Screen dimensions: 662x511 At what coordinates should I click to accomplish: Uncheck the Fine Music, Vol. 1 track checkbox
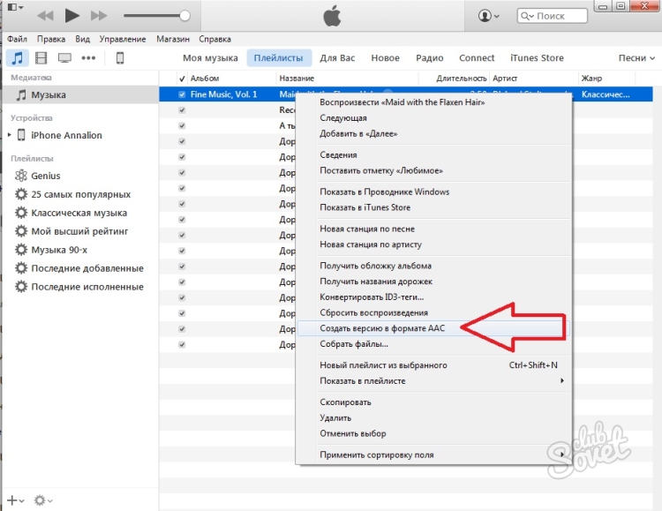(182, 94)
